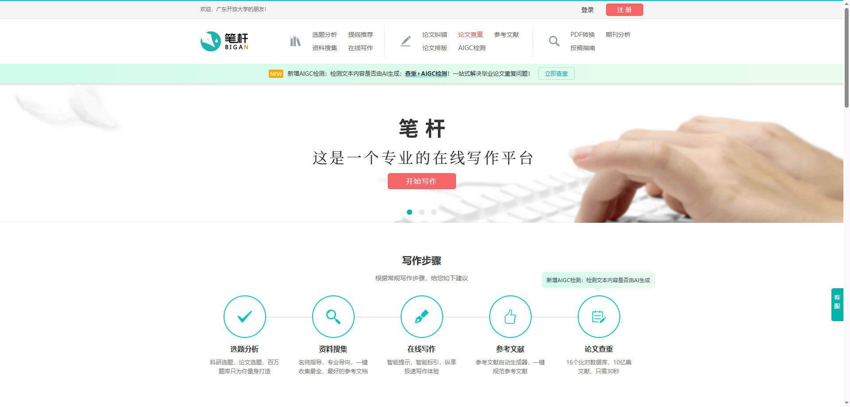Switch to the third carousel slide dot
This screenshot has height=407, width=850.
point(434,212)
